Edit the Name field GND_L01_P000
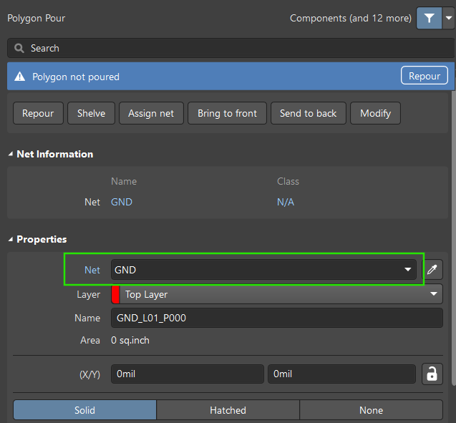 coord(277,318)
